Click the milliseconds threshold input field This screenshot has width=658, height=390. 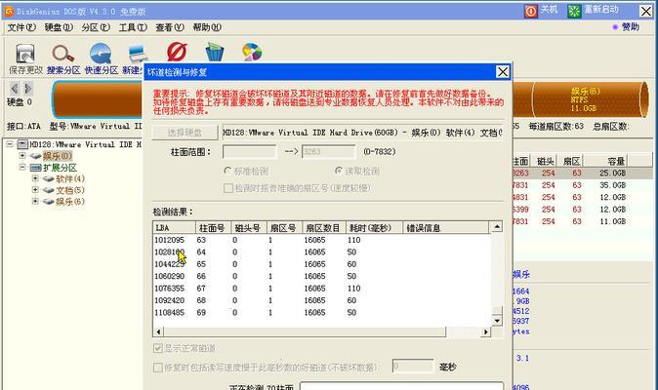[413, 367]
